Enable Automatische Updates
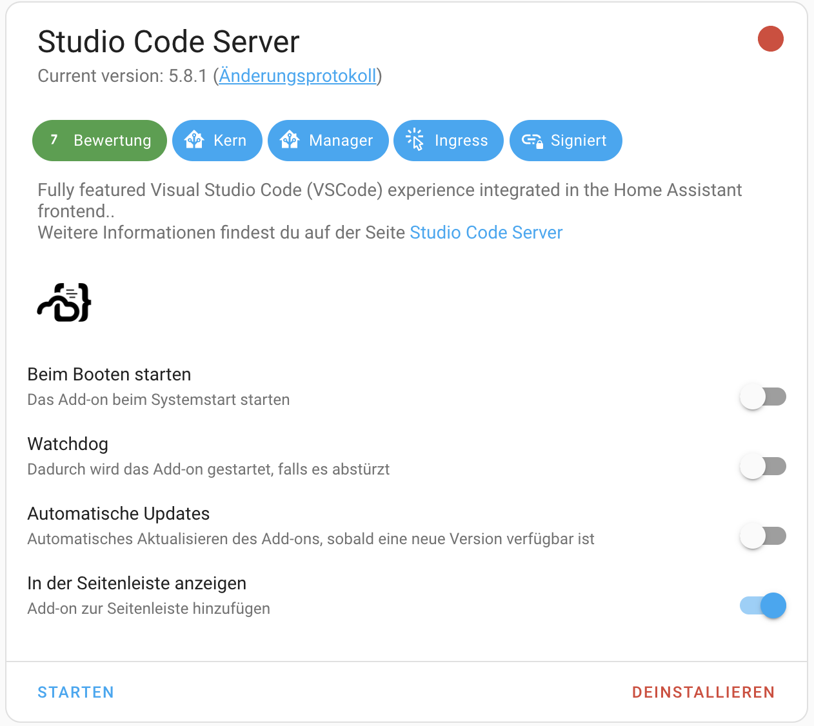Screen dimensions: 814x726 (762, 536)
